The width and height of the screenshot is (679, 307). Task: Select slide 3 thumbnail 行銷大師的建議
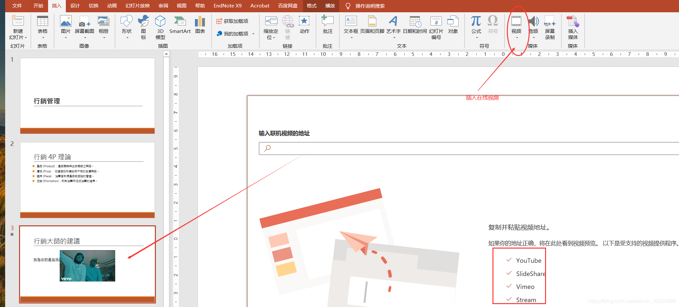tap(87, 264)
